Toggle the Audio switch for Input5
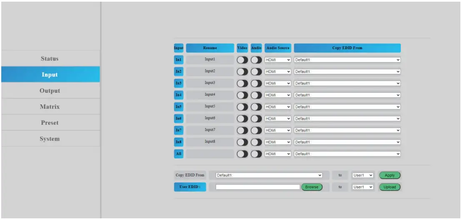 (256, 107)
